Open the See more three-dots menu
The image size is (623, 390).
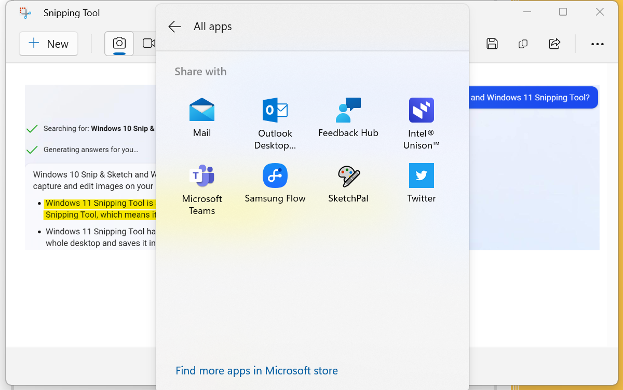click(x=598, y=44)
